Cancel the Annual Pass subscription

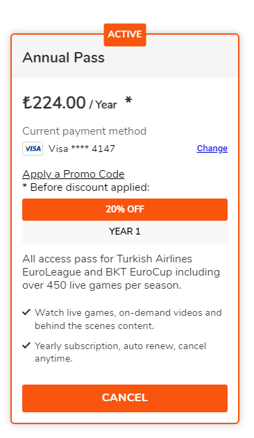click(x=125, y=398)
